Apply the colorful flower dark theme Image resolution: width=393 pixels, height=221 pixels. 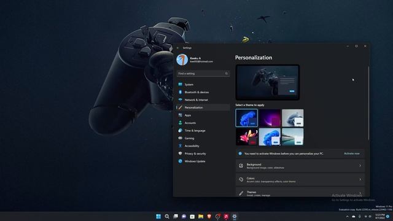[247, 137]
